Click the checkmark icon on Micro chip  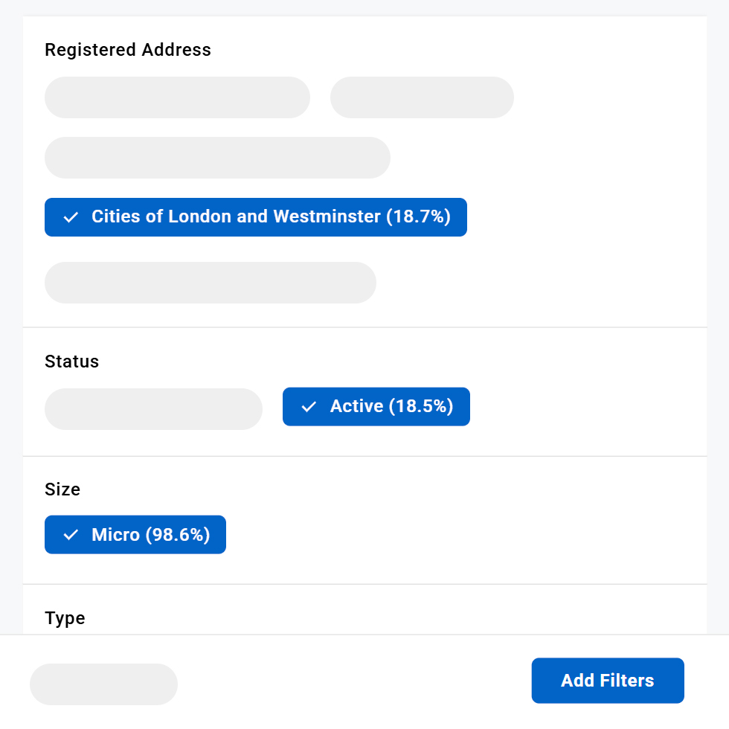71,535
